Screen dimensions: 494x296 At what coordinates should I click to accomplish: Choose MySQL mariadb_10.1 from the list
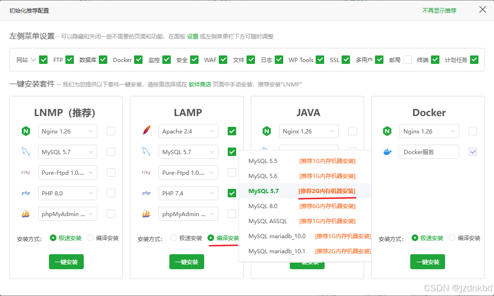tap(305, 251)
